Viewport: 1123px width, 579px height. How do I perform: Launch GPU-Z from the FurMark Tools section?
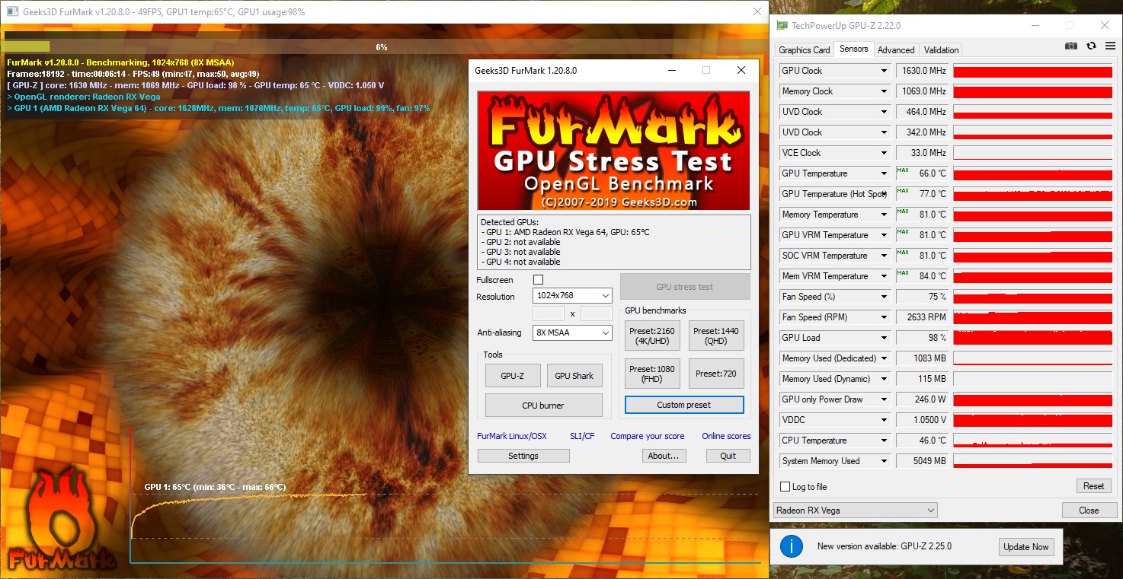(513, 376)
